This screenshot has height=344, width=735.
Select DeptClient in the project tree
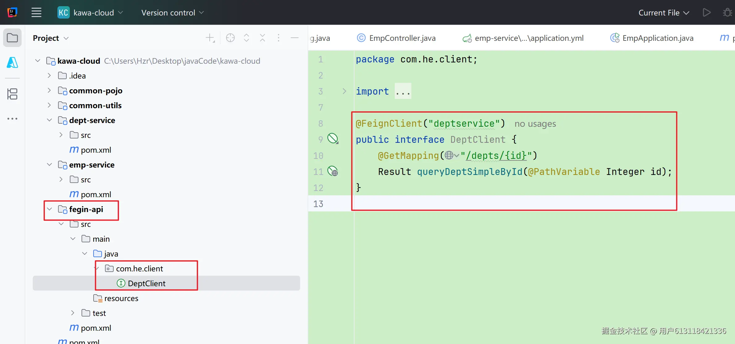[146, 283]
